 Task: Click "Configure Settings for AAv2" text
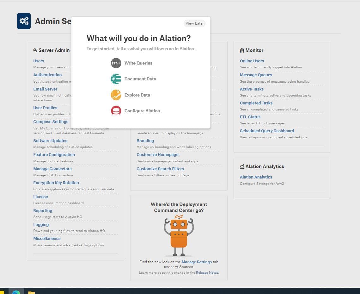tap(262, 184)
